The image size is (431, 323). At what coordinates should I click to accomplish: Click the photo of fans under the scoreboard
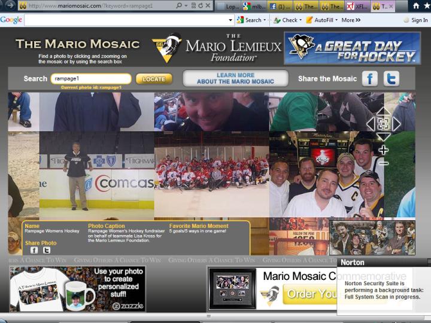327,174
